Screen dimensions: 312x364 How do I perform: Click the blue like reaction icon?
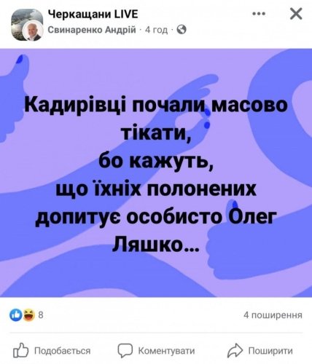(16, 315)
